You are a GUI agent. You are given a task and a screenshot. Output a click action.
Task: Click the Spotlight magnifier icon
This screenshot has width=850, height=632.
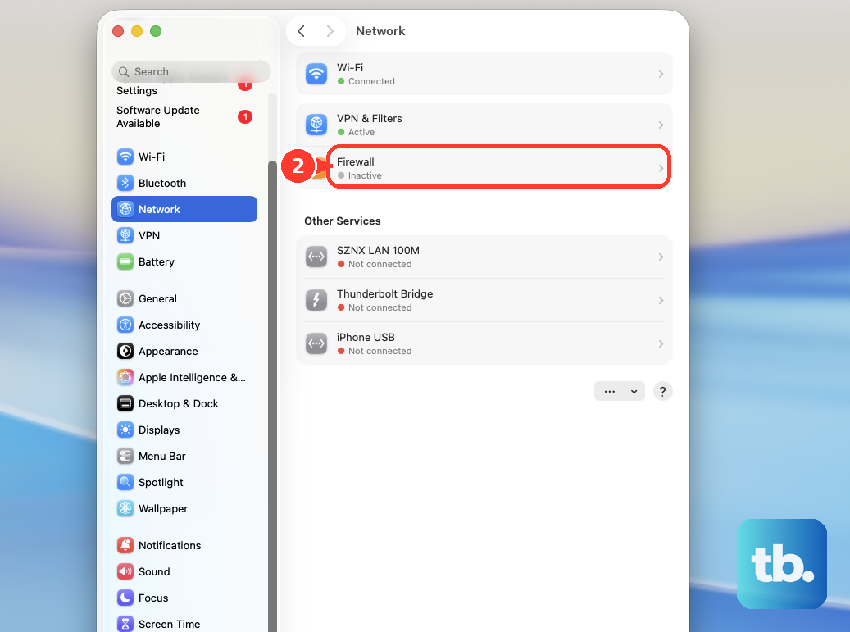(125, 482)
